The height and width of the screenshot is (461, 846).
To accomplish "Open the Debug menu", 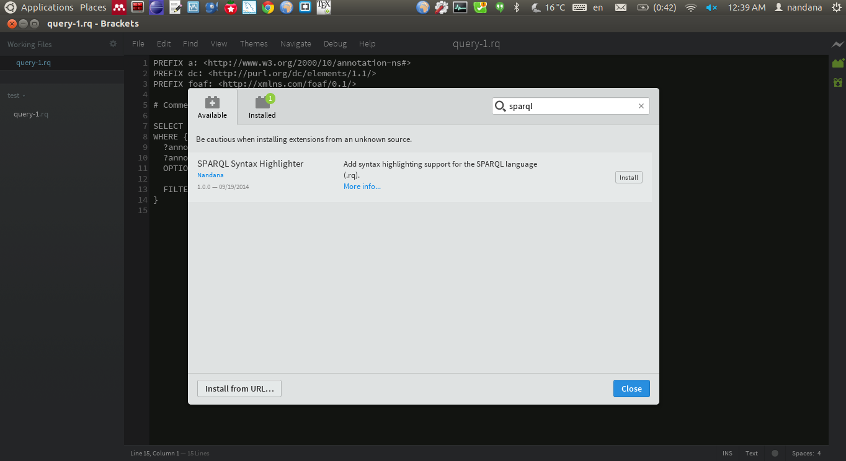I will [x=335, y=44].
